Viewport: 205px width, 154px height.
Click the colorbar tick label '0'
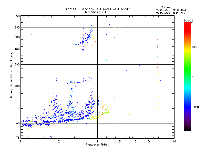(x=192, y=77)
